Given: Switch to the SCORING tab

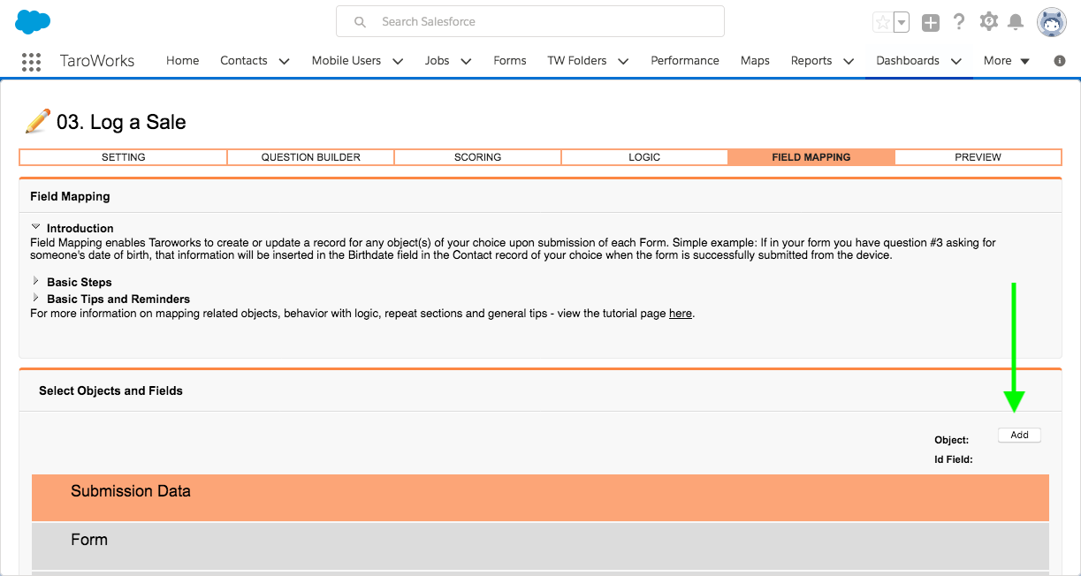Looking at the screenshot, I should (x=478, y=157).
